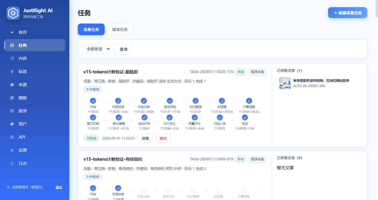Click the 任务 list icon in sidebar

[x=12, y=45]
